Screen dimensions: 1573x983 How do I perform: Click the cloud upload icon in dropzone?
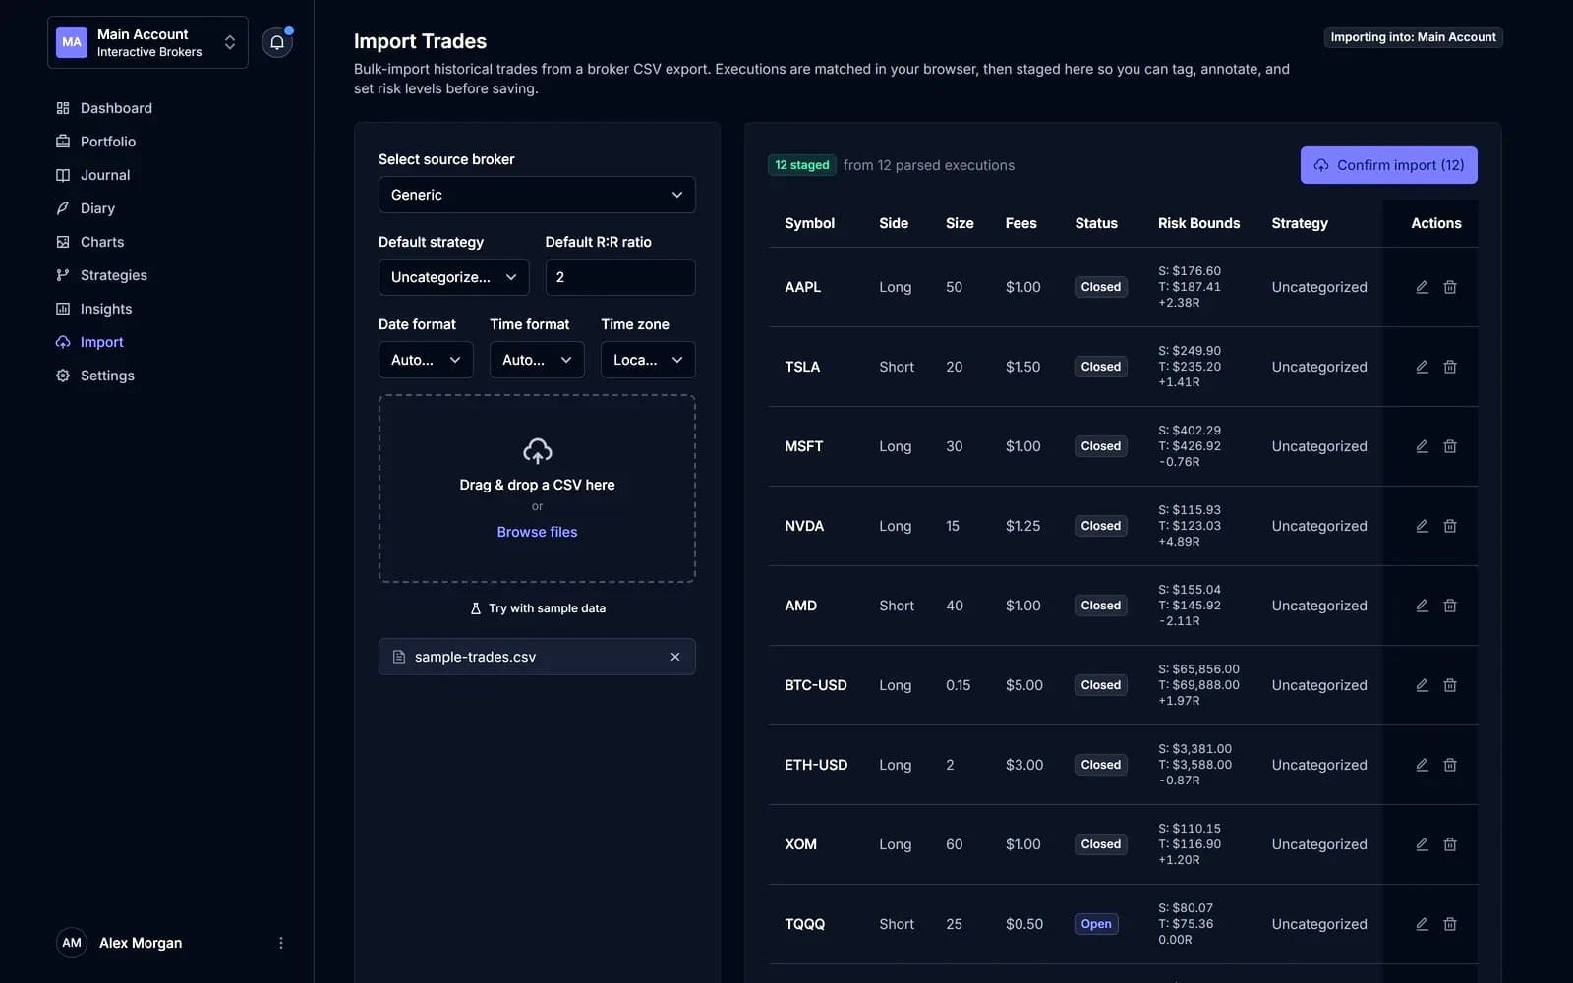coord(537,451)
